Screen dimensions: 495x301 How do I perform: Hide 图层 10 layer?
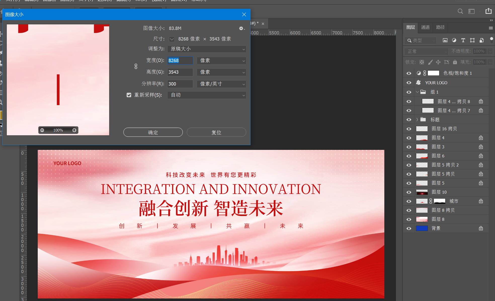click(x=409, y=192)
